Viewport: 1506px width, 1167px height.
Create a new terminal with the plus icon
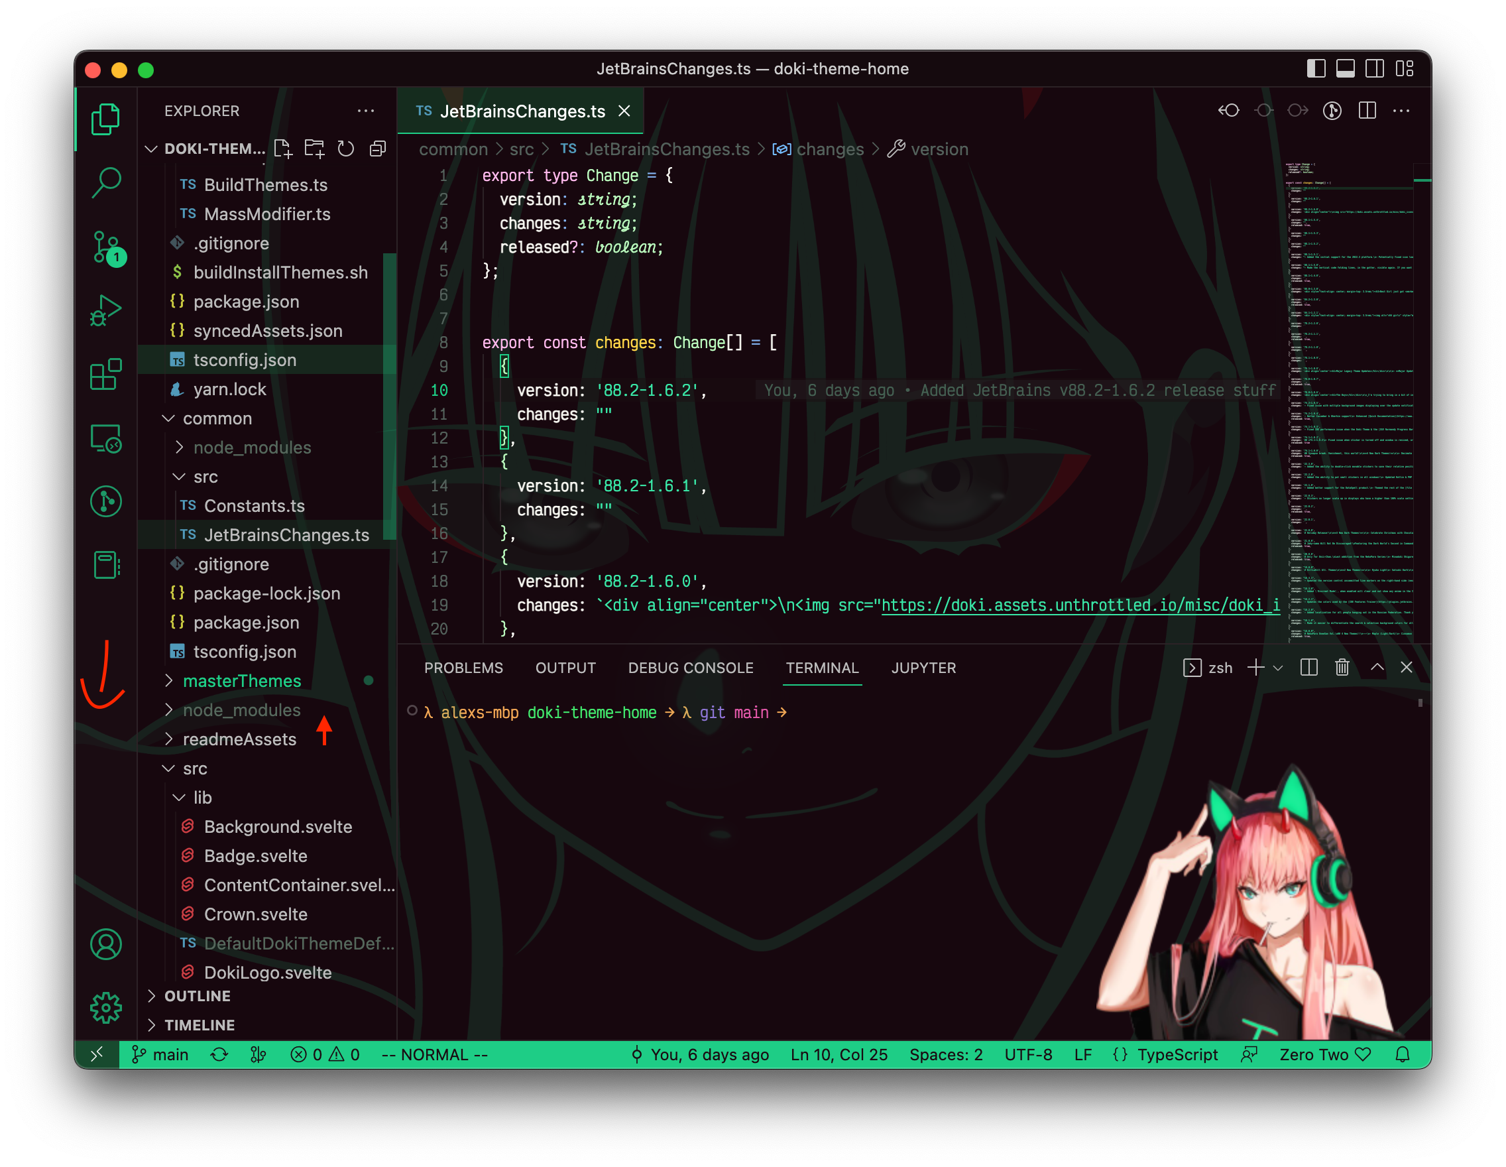[x=1256, y=668]
